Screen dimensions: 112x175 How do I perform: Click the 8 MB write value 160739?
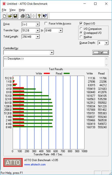point(91,127)
